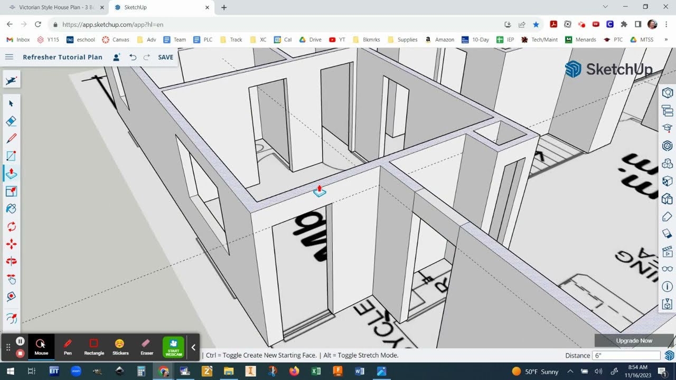This screenshot has width=676, height=380.
Task: Show hidden system tray icons
Action: coord(570,371)
